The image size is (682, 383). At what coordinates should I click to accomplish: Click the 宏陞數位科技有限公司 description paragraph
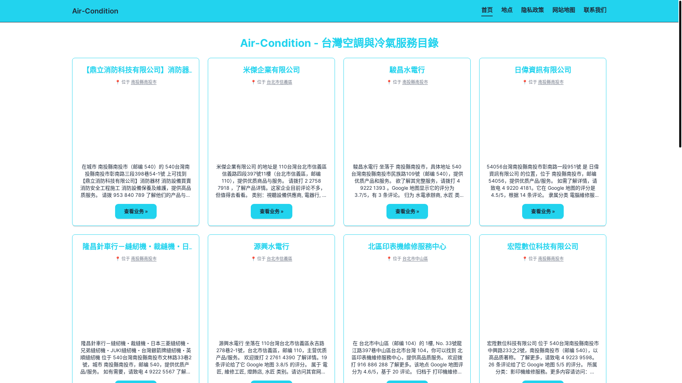543,357
